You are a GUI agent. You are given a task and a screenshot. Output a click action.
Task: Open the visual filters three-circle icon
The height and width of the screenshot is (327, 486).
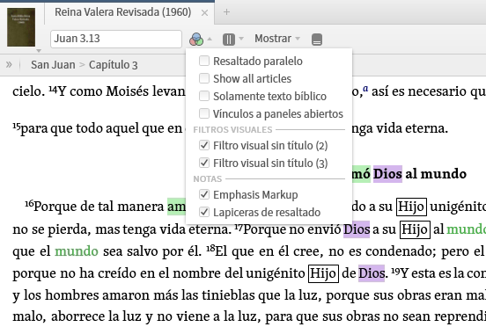click(x=196, y=40)
